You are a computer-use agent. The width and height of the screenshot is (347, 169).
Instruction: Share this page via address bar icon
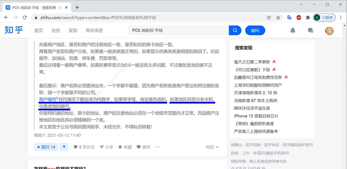(269, 17)
